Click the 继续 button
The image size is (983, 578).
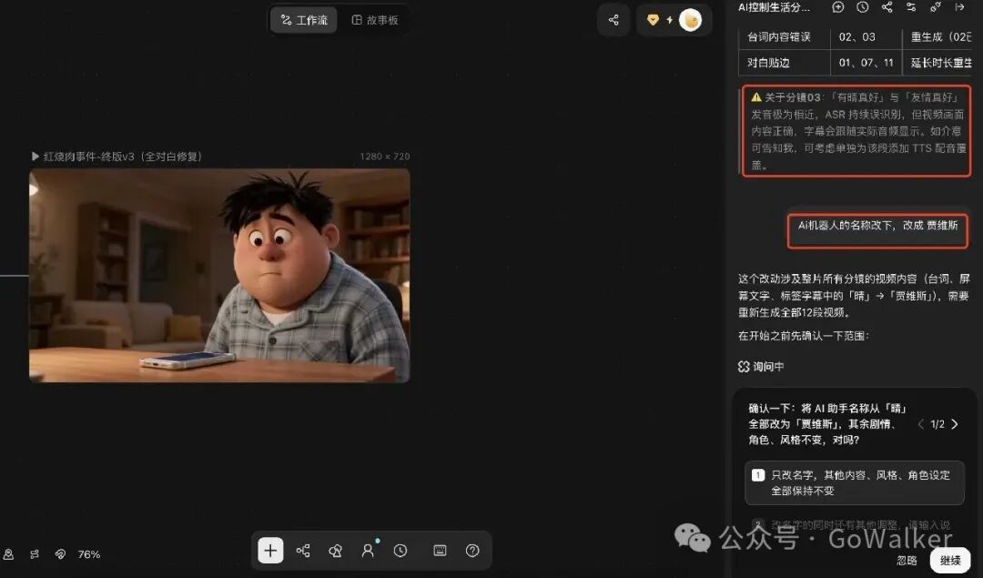(950, 560)
